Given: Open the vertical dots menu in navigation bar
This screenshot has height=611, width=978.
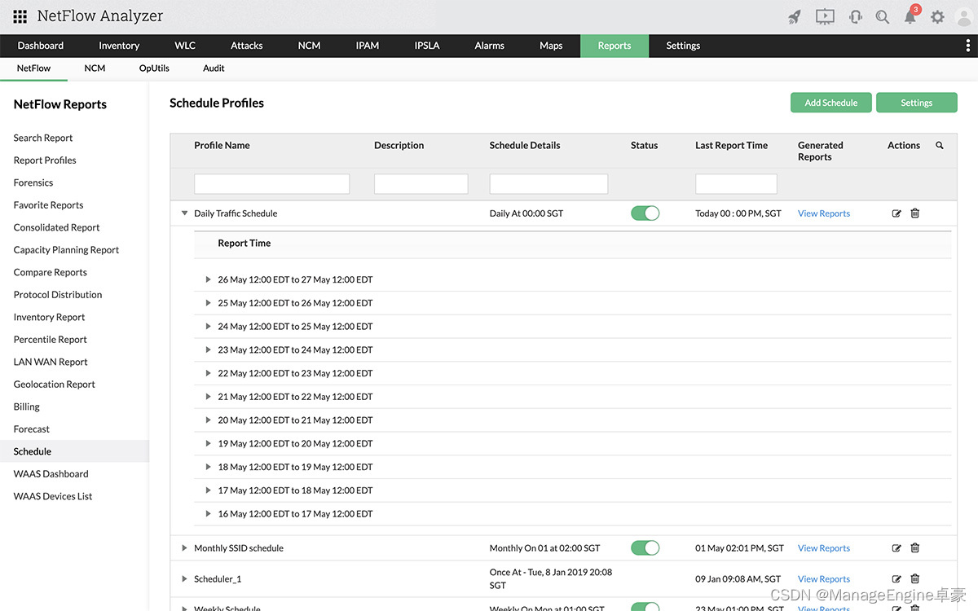Looking at the screenshot, I should coord(967,46).
